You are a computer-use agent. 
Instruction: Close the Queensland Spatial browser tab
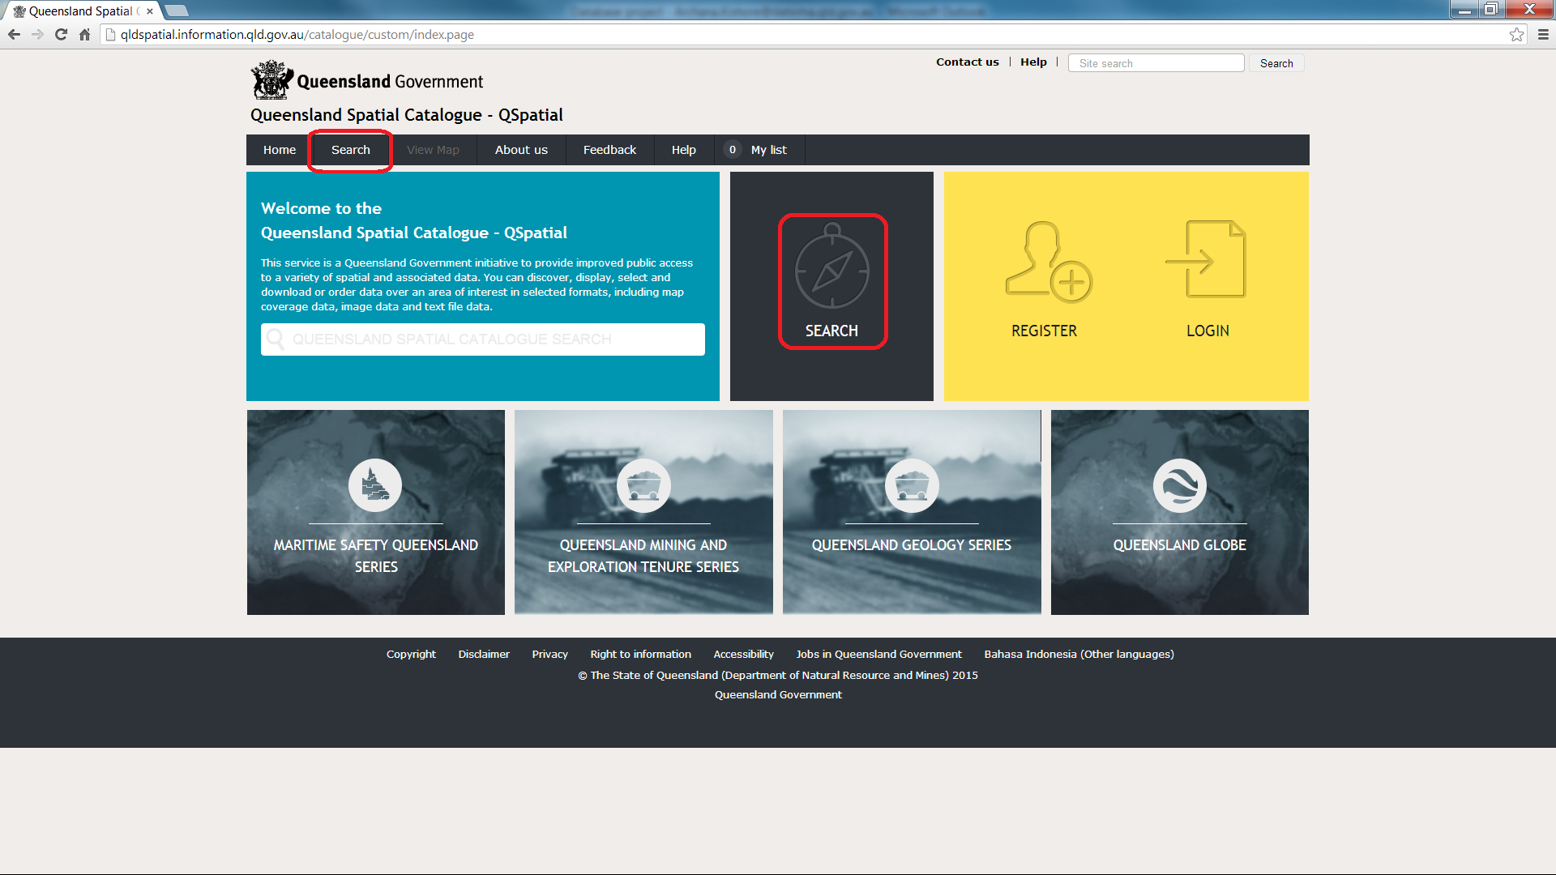[150, 11]
